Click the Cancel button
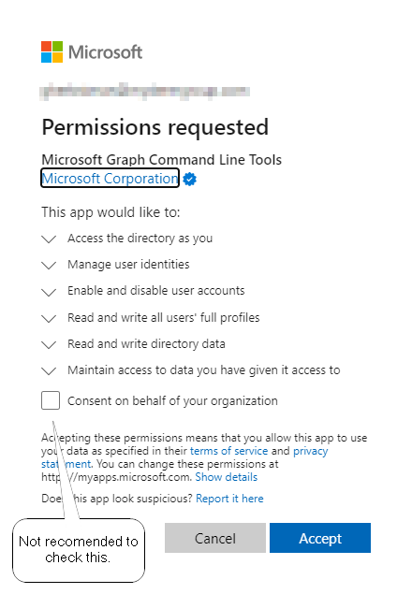The height and width of the screenshot is (594, 412). tap(215, 538)
